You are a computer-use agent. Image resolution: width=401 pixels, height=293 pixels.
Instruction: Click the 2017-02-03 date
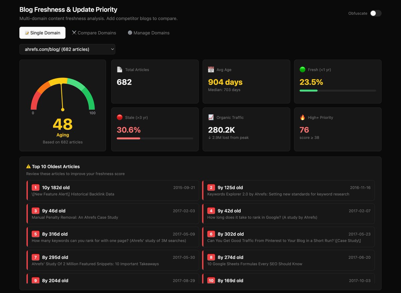tap(184, 211)
